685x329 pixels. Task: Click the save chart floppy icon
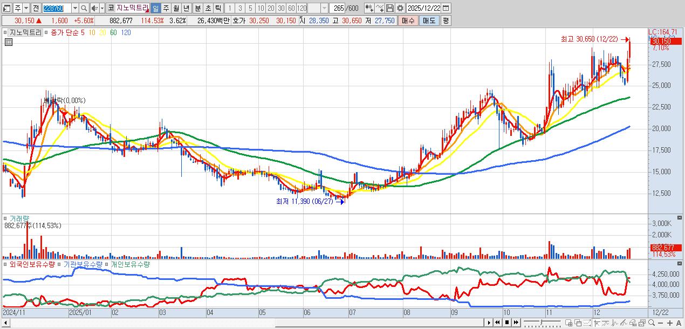pos(390,8)
